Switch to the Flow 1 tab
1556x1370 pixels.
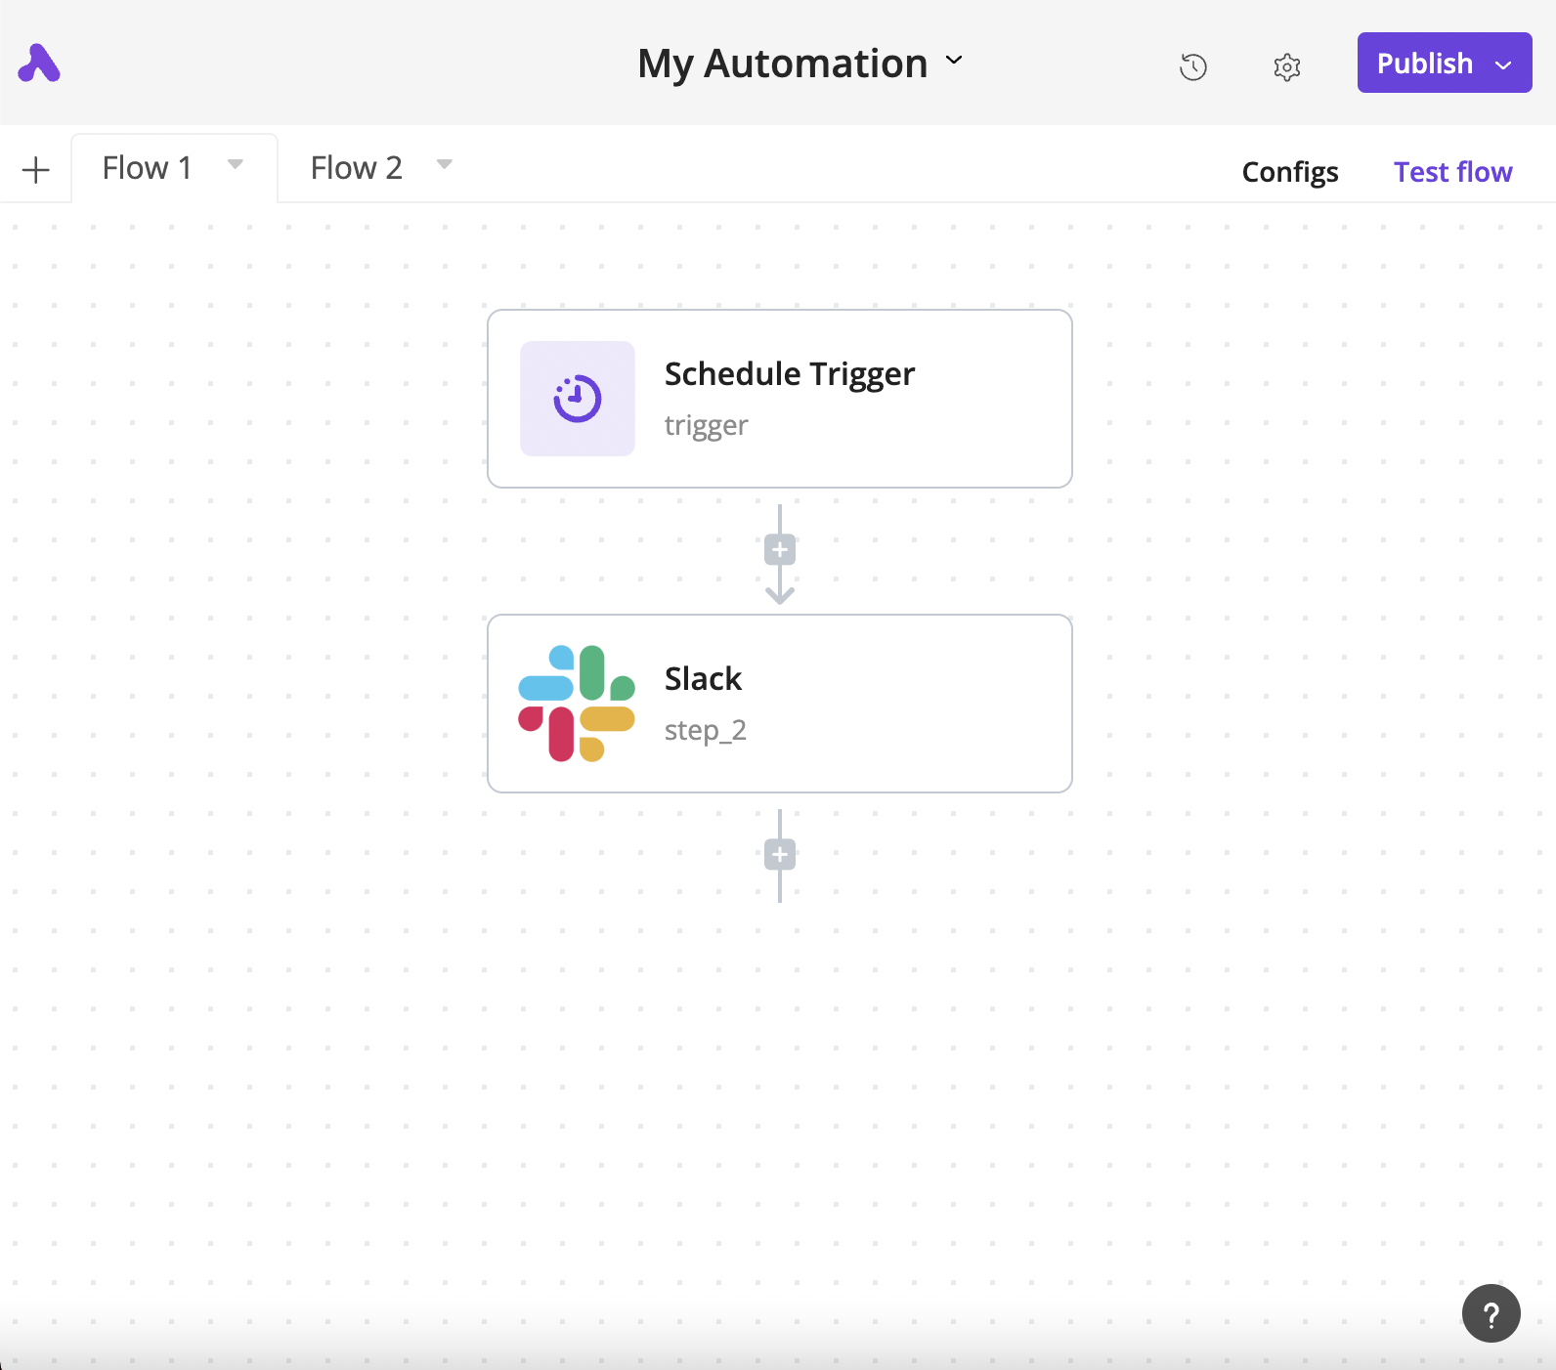coord(147,168)
